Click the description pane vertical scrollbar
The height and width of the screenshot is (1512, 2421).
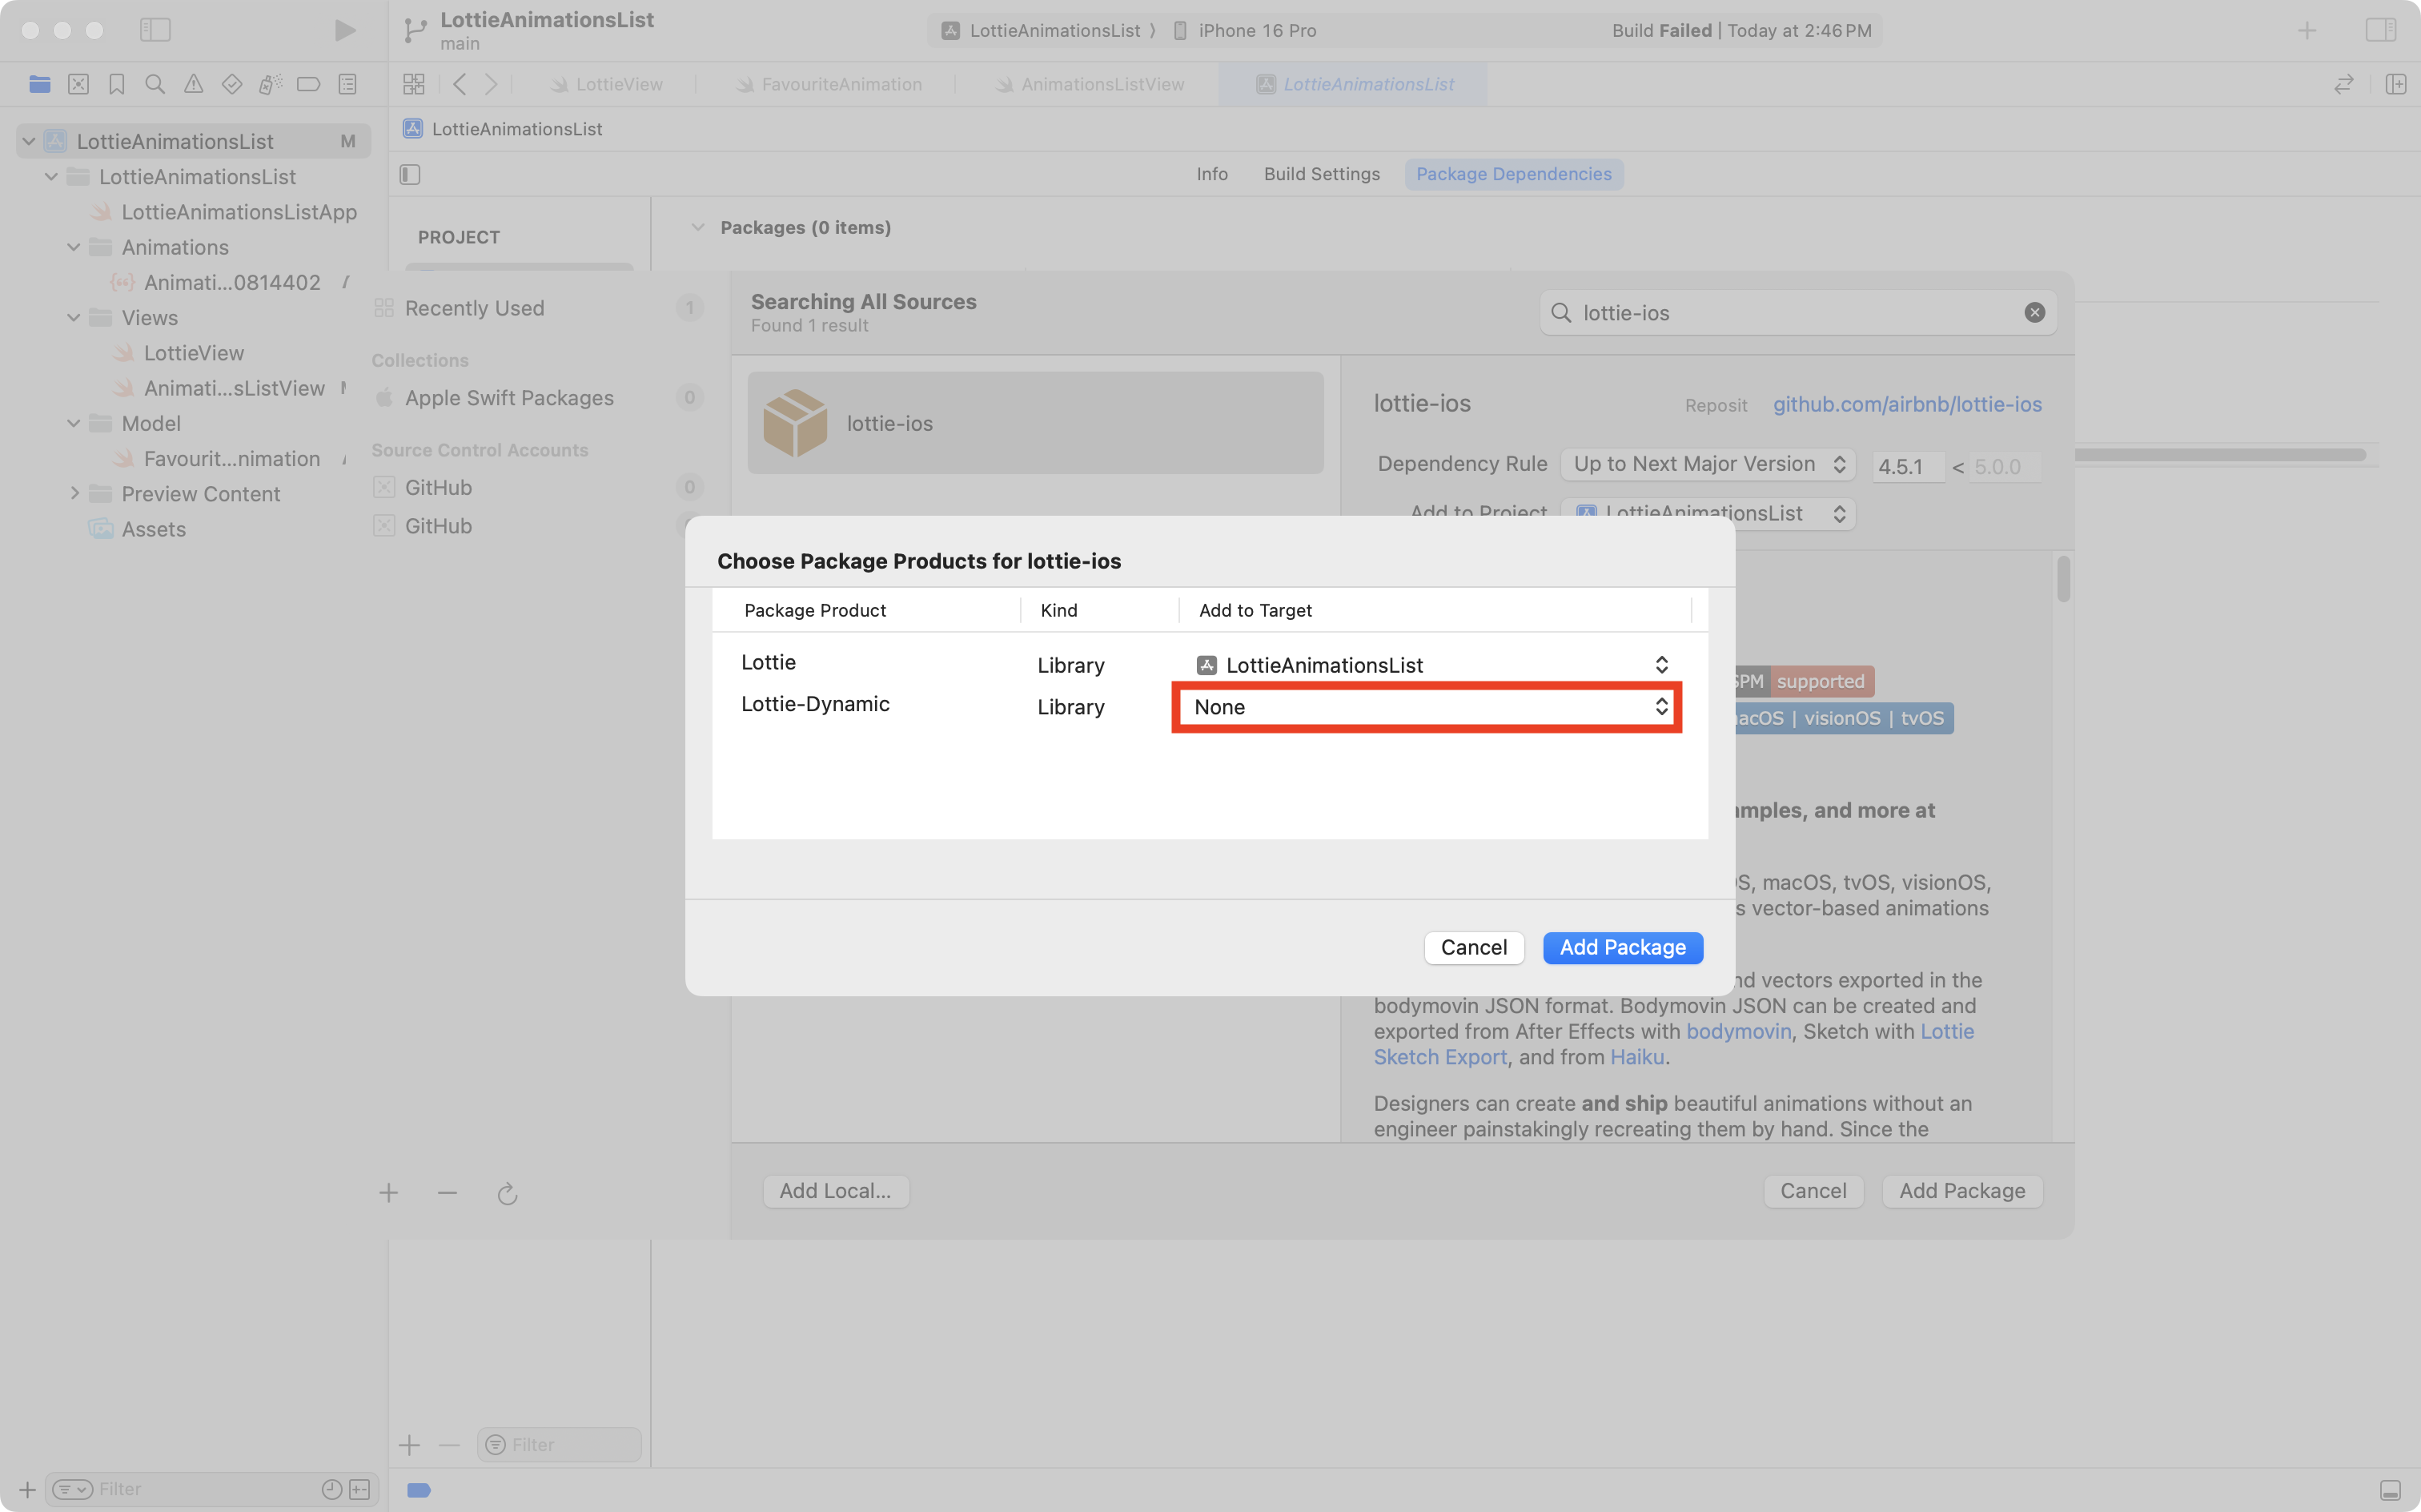click(2063, 580)
